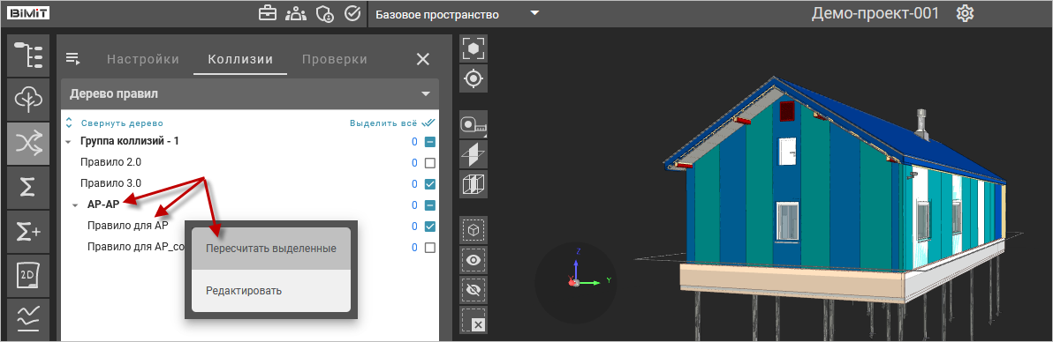Click the list menu icon beside Настройки
This screenshot has width=1053, height=342.
[x=72, y=59]
